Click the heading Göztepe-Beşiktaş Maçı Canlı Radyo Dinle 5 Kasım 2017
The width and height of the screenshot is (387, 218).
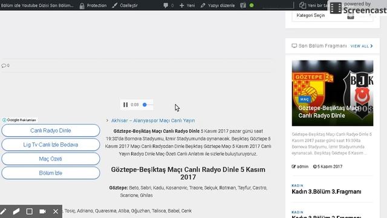click(x=188, y=173)
